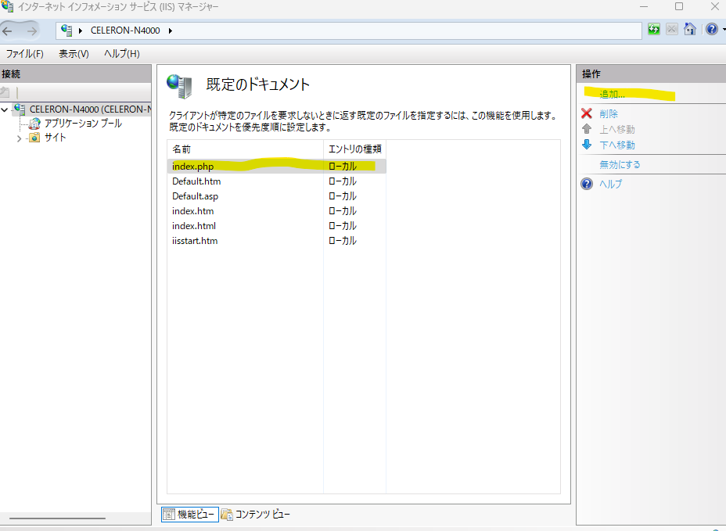Select CELERON-N4000 in connections tree
This screenshot has width=726, height=531.
pyautogui.click(x=90, y=109)
